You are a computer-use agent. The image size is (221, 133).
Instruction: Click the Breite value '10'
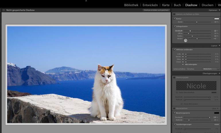[215, 22]
